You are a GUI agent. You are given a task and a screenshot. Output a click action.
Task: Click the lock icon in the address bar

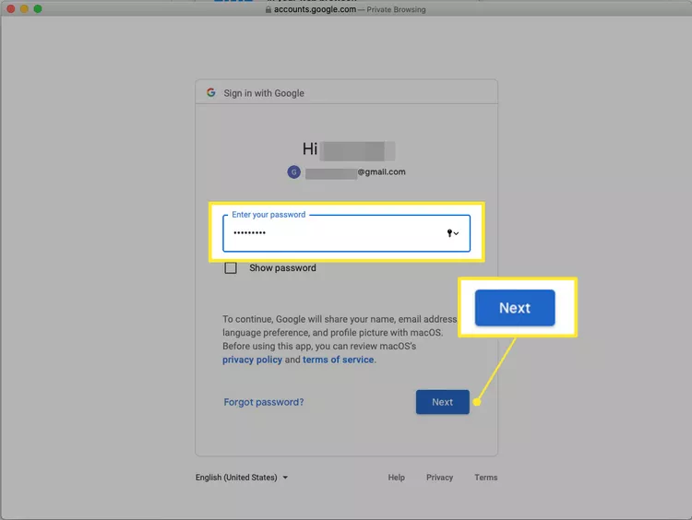coord(268,9)
